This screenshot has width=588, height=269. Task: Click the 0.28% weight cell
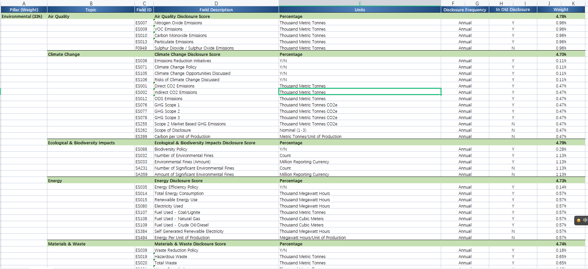click(561, 149)
